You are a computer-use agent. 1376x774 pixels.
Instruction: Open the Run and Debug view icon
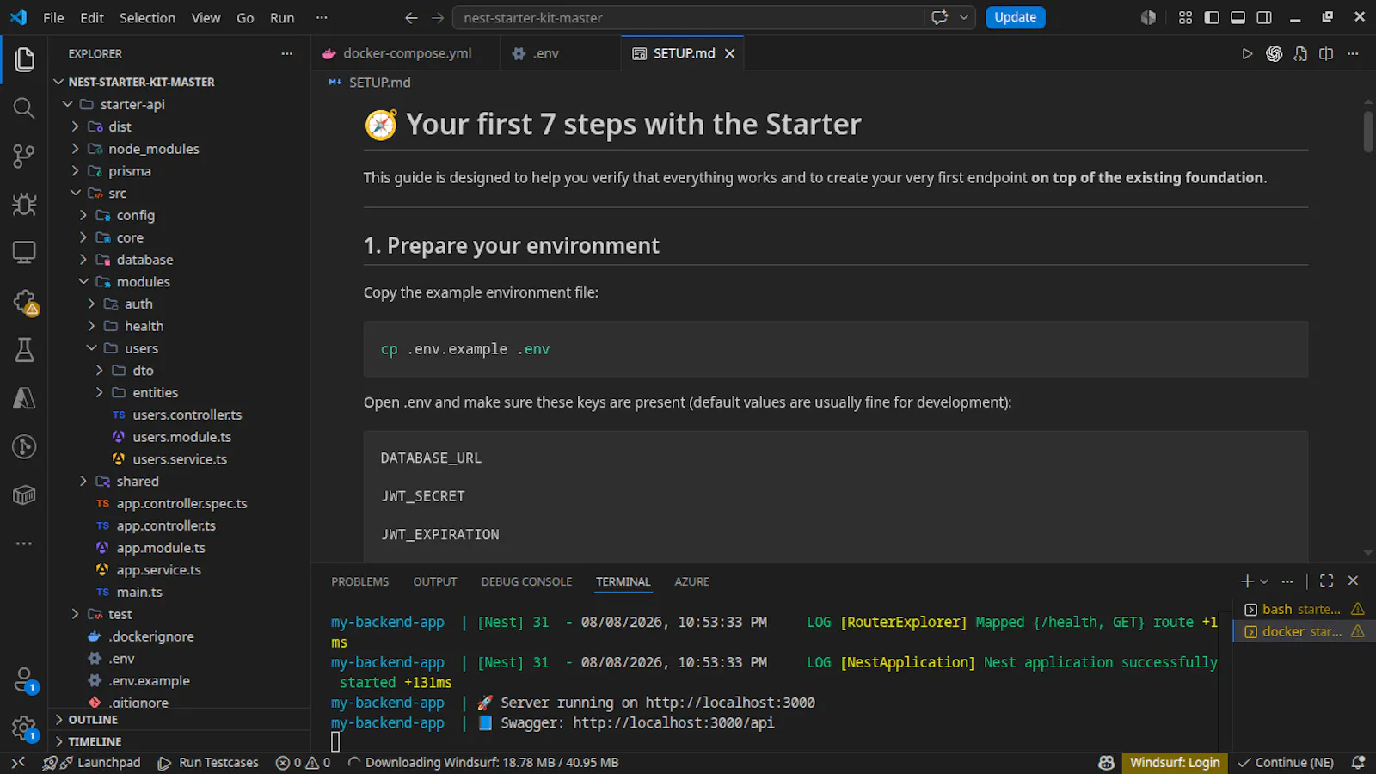(24, 205)
